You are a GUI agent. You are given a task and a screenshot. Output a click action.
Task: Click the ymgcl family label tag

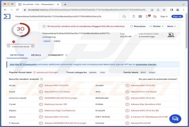[x=152, y=72]
